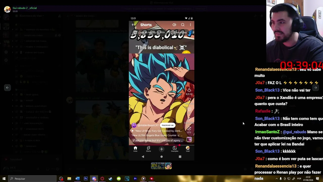The height and width of the screenshot is (182, 323).
Task: Open the Você profile tab
Action: click(x=188, y=149)
